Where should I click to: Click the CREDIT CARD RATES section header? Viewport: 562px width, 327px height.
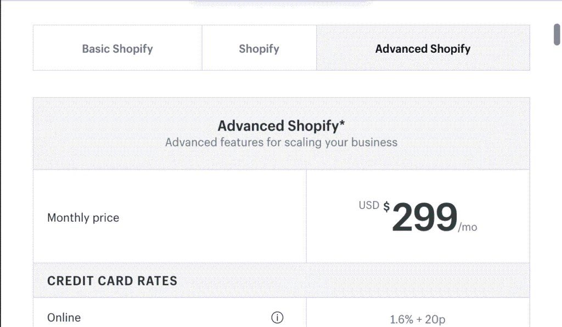tap(112, 281)
